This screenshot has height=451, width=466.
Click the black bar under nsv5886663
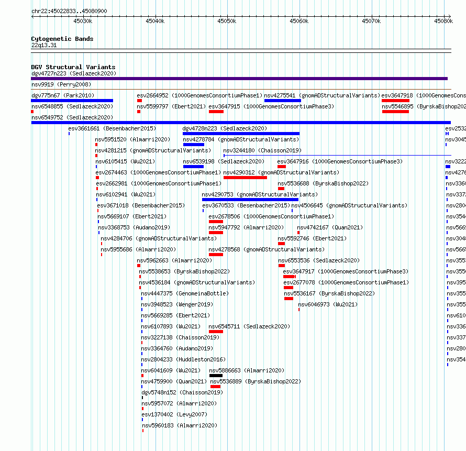[x=216, y=376]
